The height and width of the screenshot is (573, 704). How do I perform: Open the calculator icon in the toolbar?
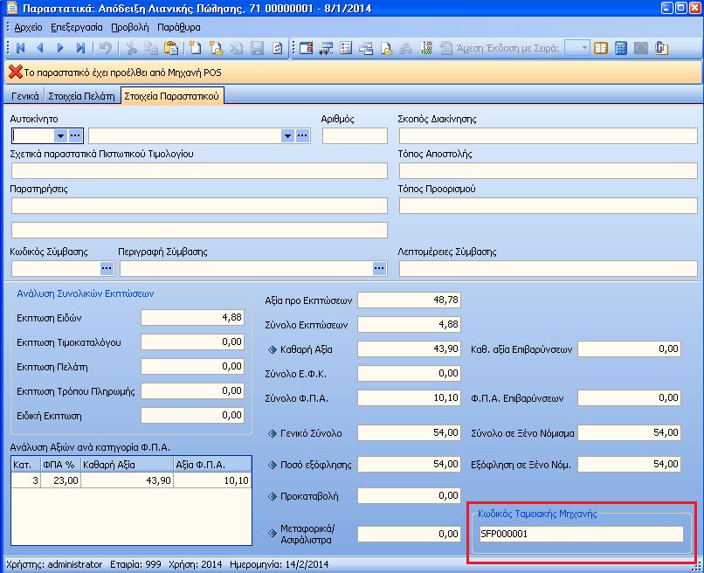click(621, 47)
